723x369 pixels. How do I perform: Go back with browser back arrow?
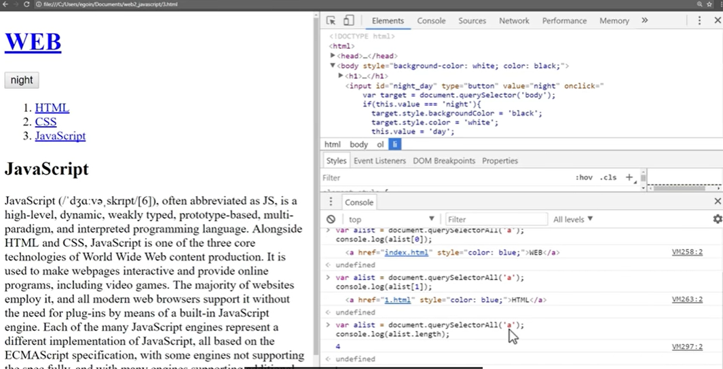(5, 4)
